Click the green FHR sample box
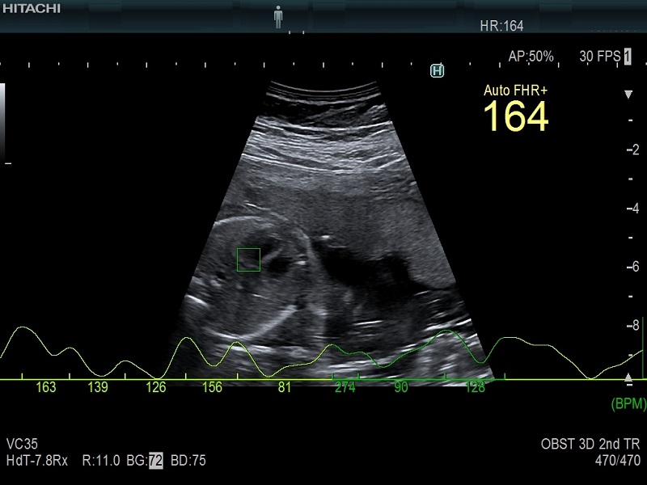 248,259
